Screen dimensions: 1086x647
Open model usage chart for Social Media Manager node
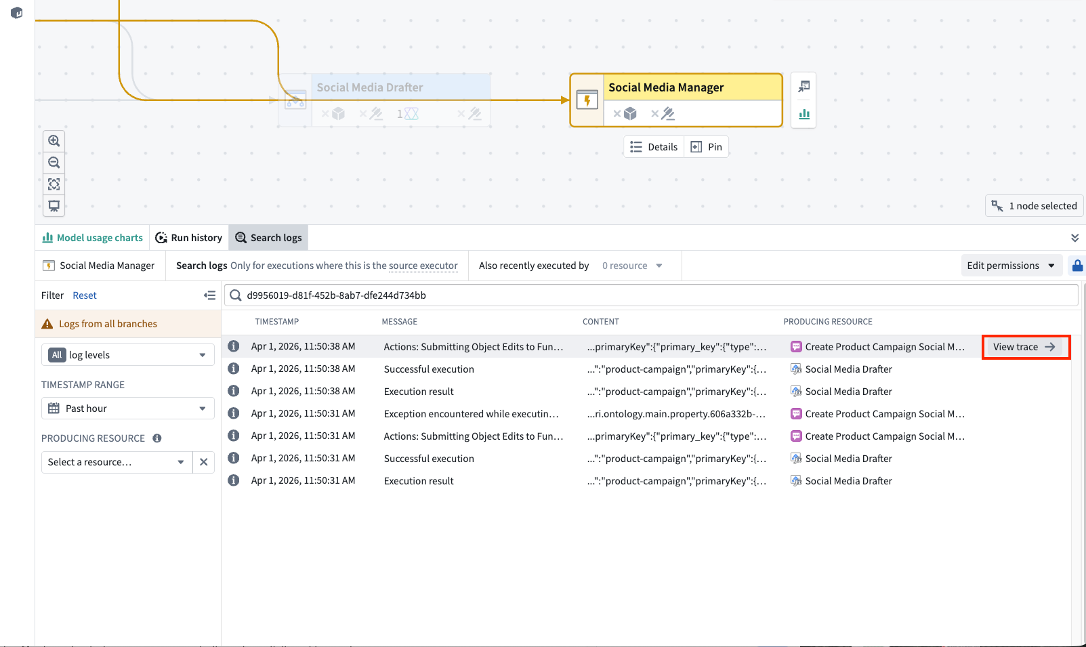pos(803,114)
